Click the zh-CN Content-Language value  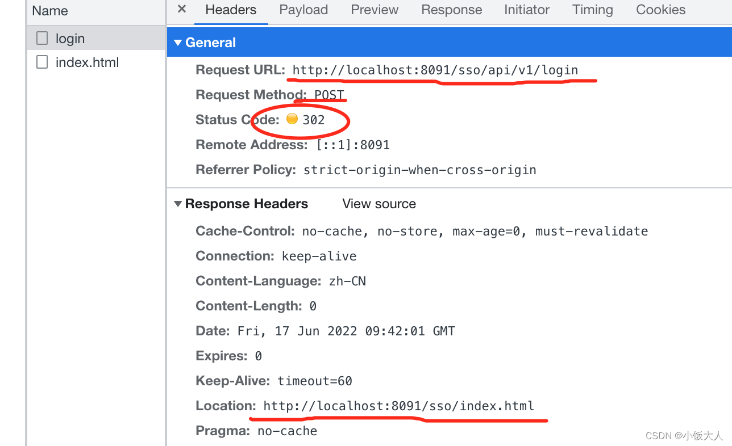click(348, 281)
